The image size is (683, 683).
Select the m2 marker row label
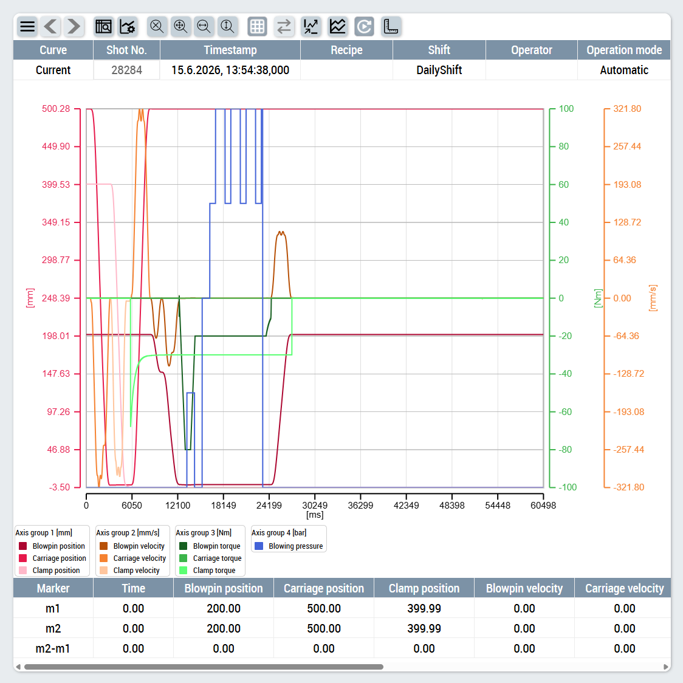coord(53,628)
